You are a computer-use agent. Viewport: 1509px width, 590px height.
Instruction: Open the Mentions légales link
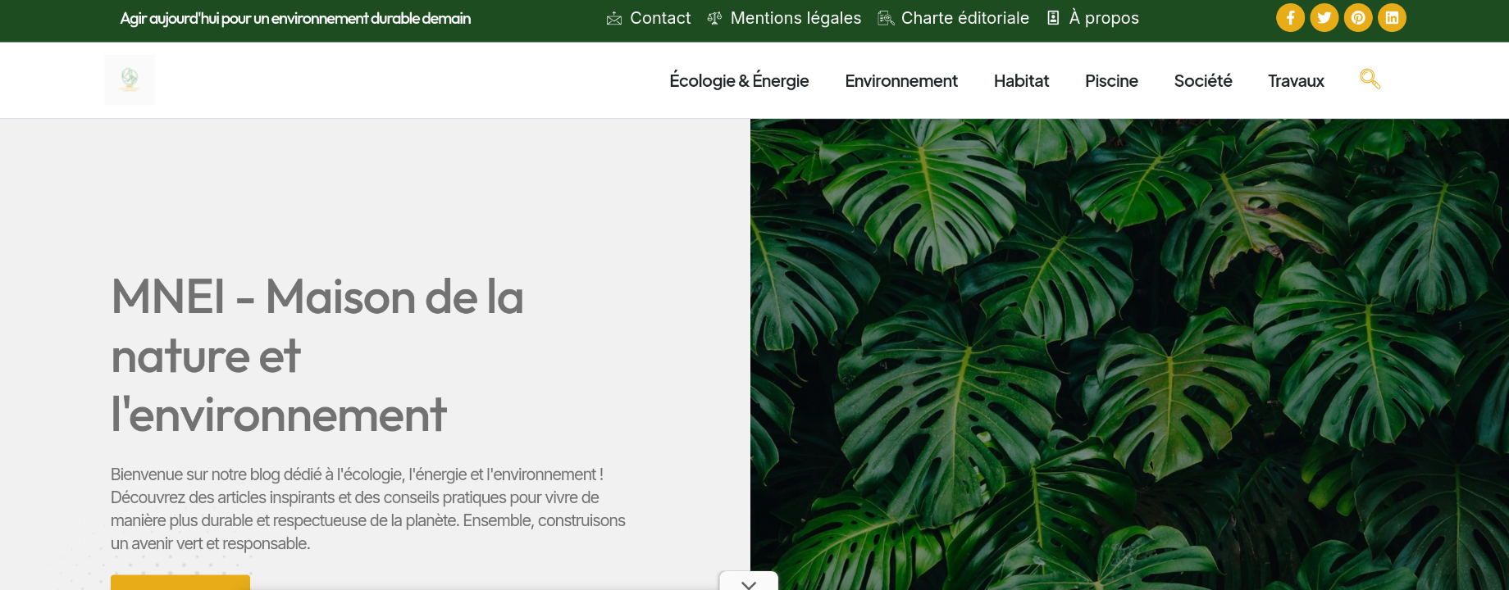[x=796, y=18]
